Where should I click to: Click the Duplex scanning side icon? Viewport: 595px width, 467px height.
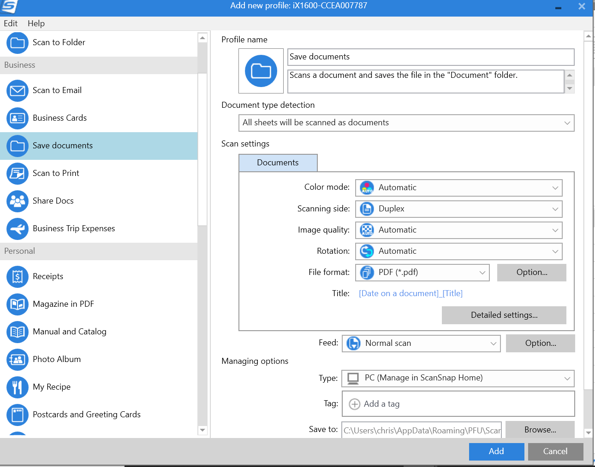(x=367, y=209)
